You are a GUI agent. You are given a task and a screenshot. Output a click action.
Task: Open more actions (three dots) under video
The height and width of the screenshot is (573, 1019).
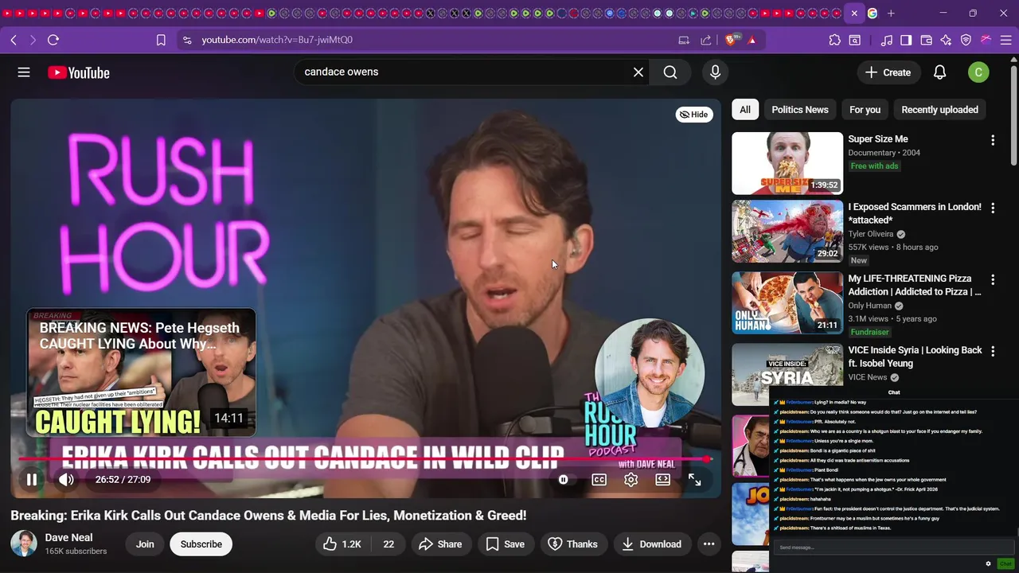709,544
